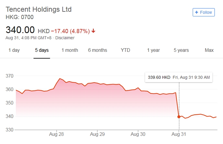This screenshot has width=223, height=144.
Task: Show the YTD chart range
Action: point(125,50)
